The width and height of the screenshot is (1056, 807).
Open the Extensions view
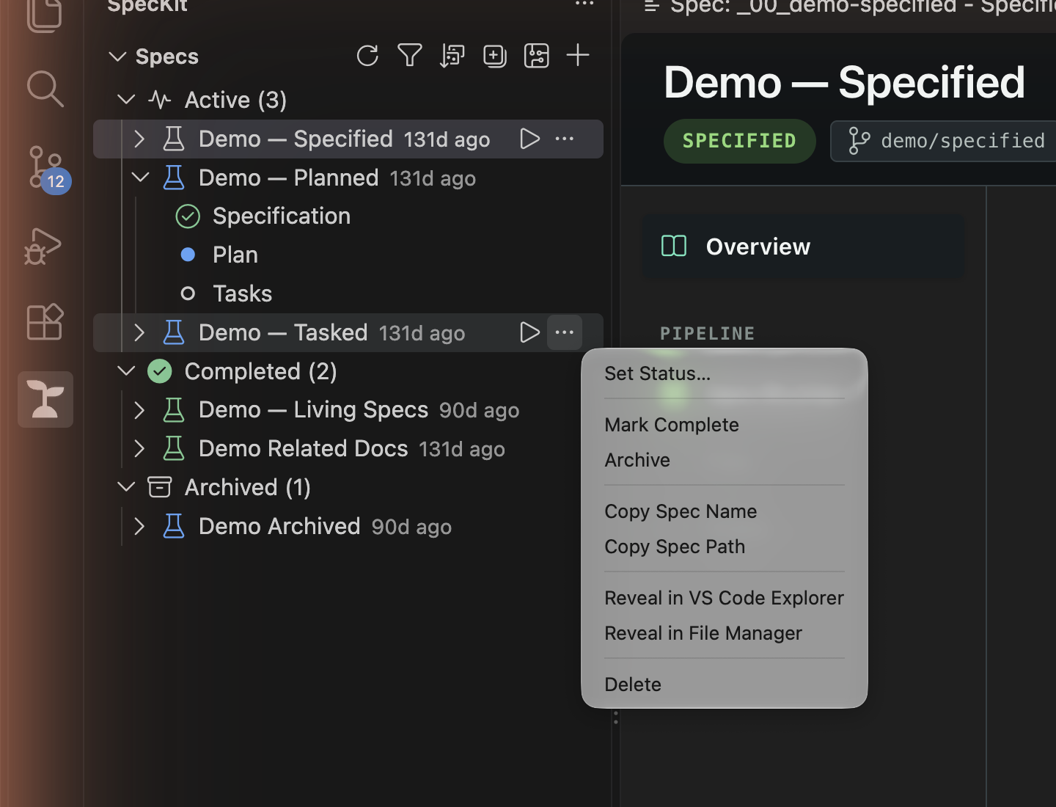[x=45, y=321]
